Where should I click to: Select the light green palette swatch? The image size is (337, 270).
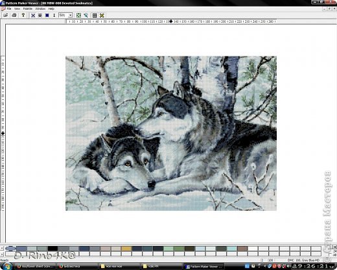[168, 249]
